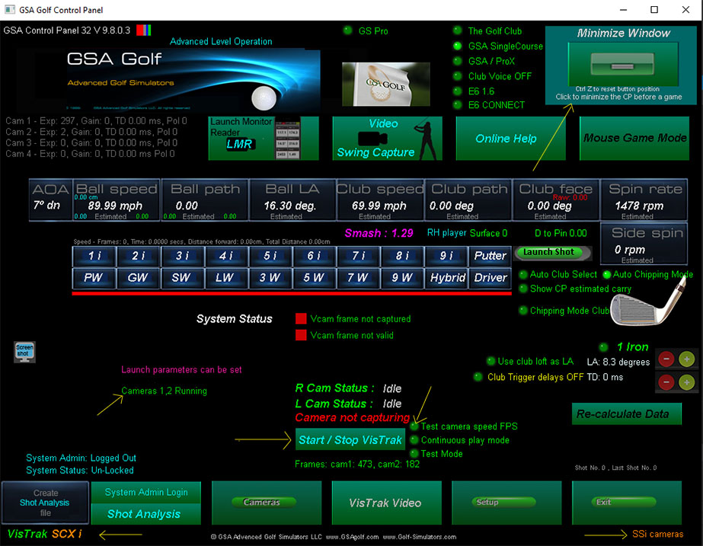Open the Cameras panel
The width and height of the screenshot is (703, 546).
pyautogui.click(x=262, y=503)
